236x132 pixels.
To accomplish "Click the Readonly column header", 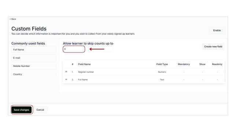I will tap(217, 64).
